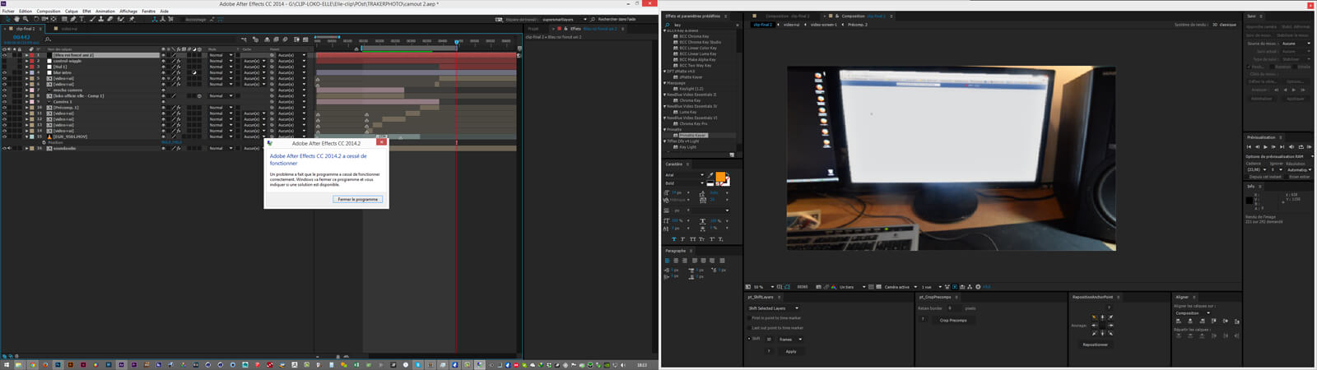The image size is (1317, 370).
Task: Click the Faux Bold text style icon
Action: point(673,239)
